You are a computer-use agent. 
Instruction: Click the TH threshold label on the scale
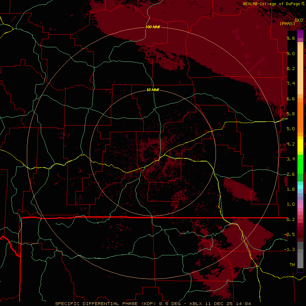click(292, 265)
